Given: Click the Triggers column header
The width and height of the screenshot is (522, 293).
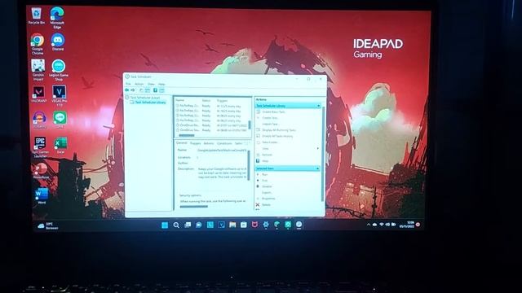Looking at the screenshot, I should coord(222,100).
